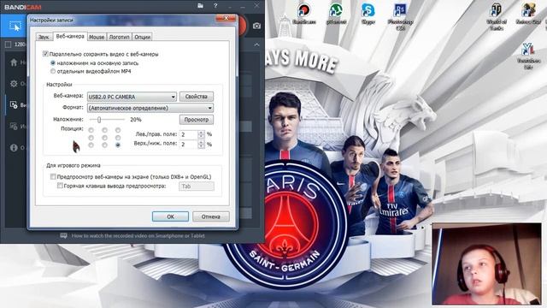Choose the center overlay position radio
Viewport: 547px width, 308px height.
click(104, 138)
